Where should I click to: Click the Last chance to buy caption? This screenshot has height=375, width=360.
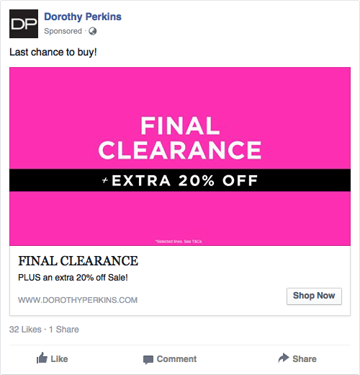53,52
